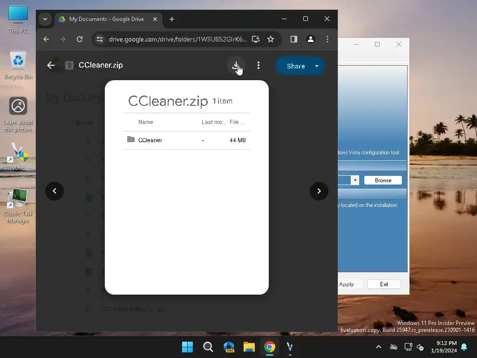Open File Explorer from the taskbar
Image resolution: width=477 pixels, height=358 pixels.
[249, 347]
